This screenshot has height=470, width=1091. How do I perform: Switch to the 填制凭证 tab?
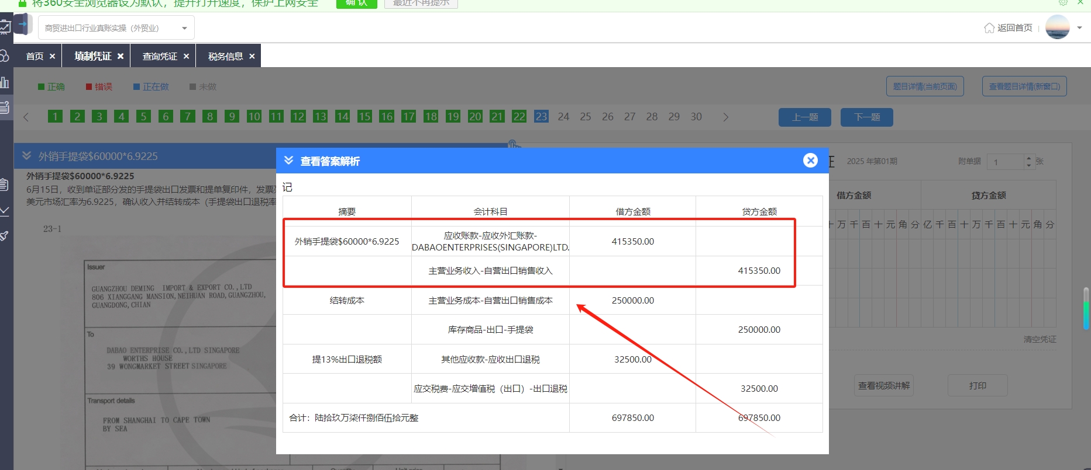pos(93,56)
